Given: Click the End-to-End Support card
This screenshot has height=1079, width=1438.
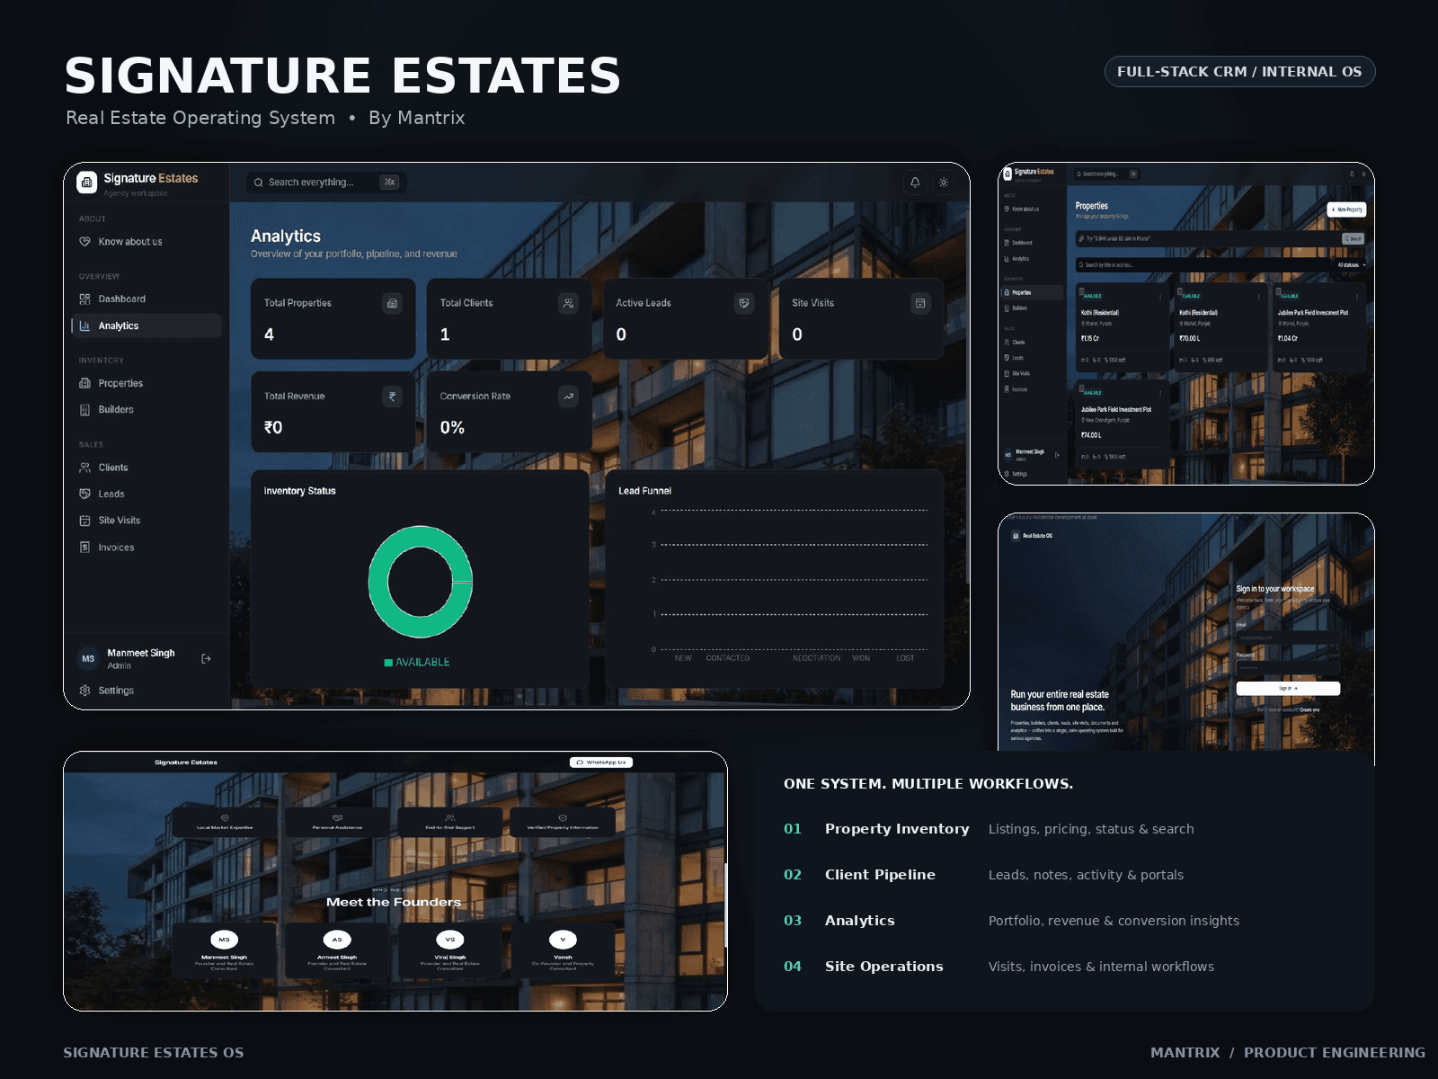Looking at the screenshot, I should tap(450, 822).
